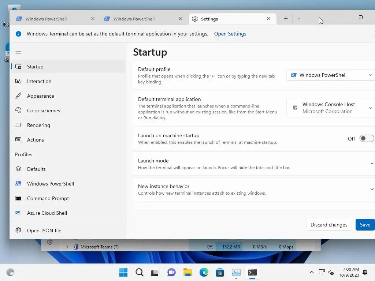The image size is (375, 281).
Task: Open Task View from the taskbar
Action: (155, 273)
